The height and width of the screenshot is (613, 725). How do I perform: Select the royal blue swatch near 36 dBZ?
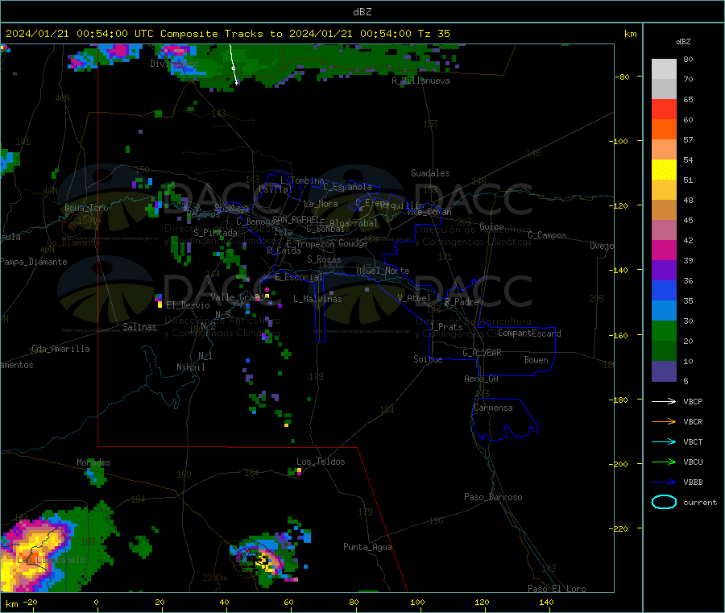click(664, 290)
